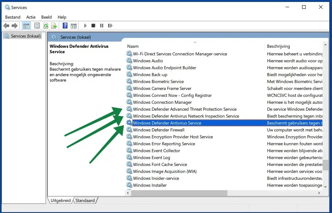Image resolution: width=332 pixels, height=213 pixels.
Task: Select Windows Encryption Provider Host Service
Action: click(x=173, y=137)
